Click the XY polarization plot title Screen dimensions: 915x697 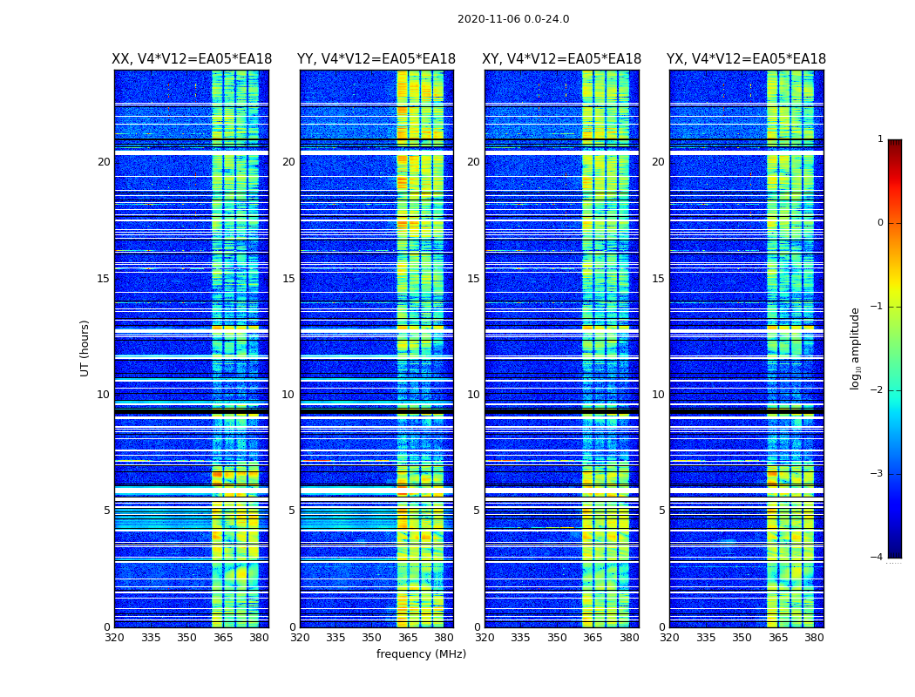click(x=561, y=59)
